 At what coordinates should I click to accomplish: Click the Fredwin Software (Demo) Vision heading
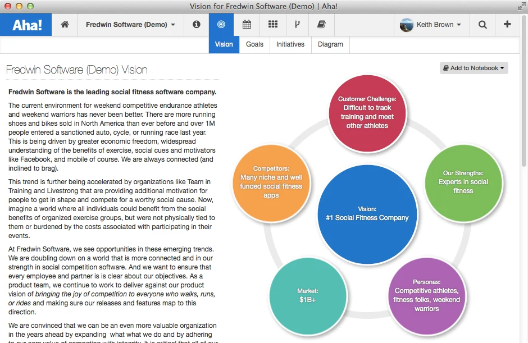pos(77,70)
